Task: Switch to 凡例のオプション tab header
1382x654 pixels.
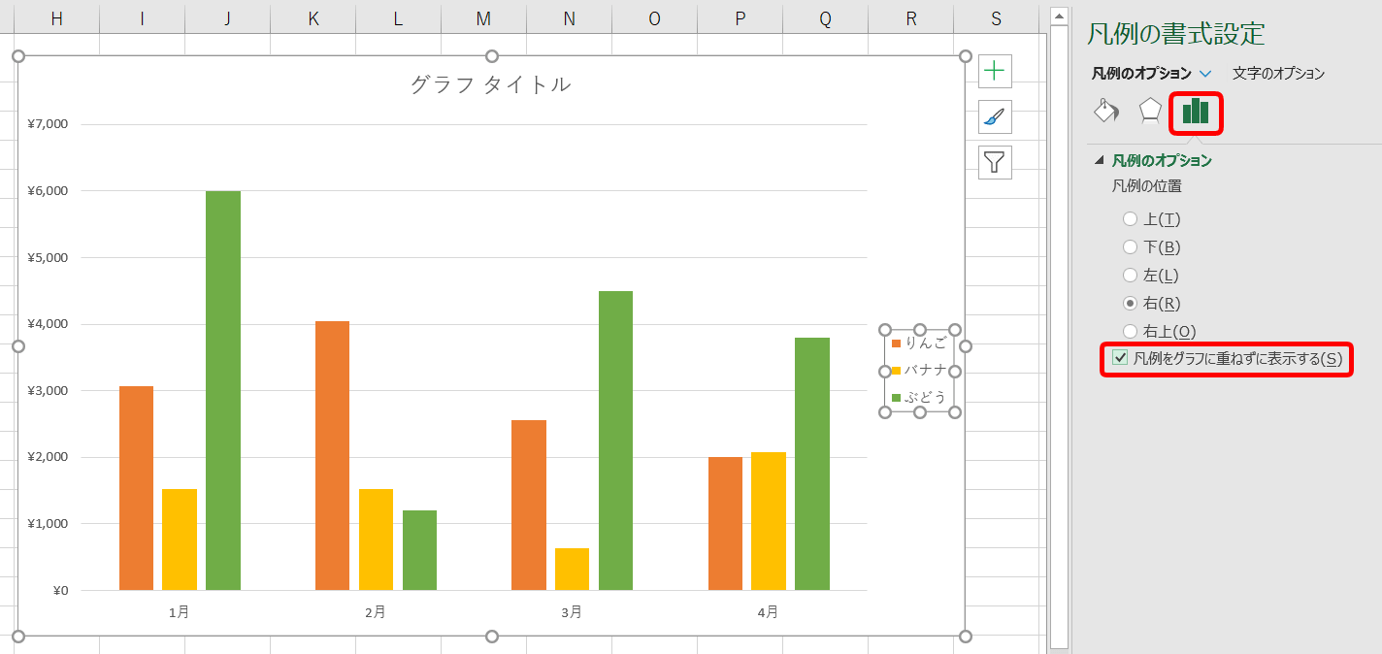Action: tap(1141, 74)
